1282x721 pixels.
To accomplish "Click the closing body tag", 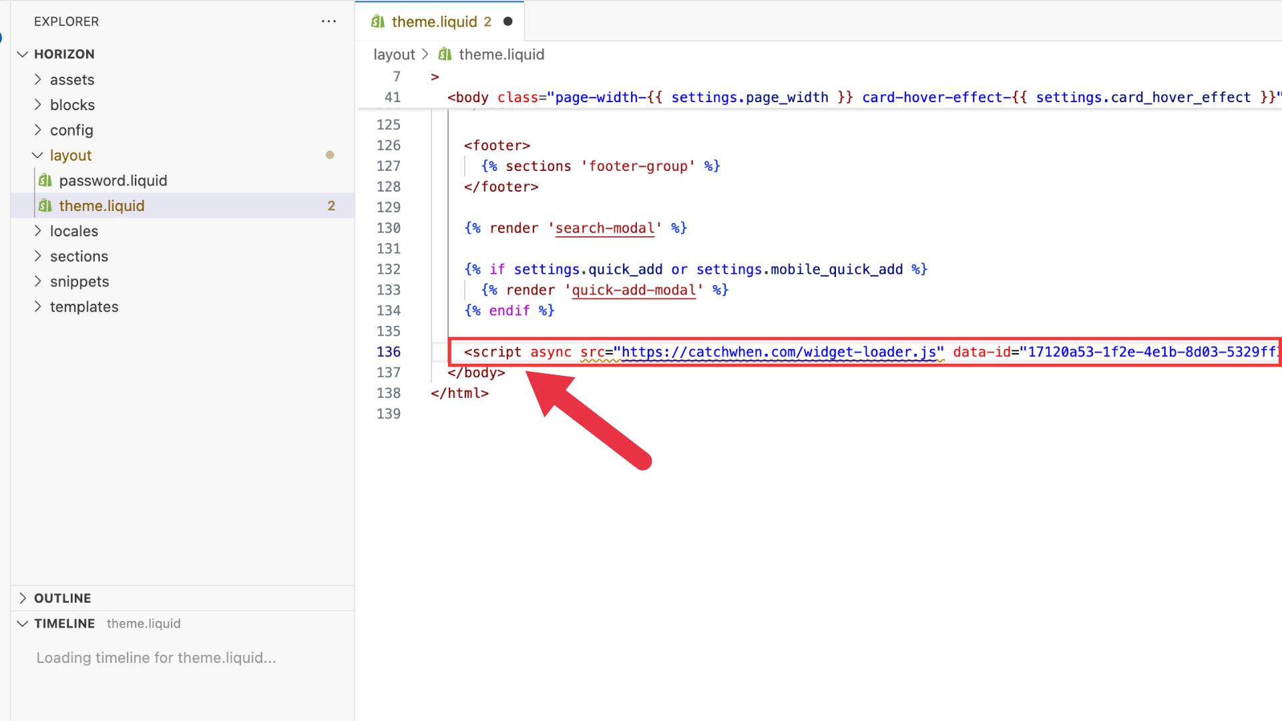I will click(x=476, y=373).
